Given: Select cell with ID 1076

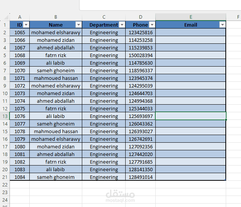Looking at the screenshot, I should [x=20, y=116].
